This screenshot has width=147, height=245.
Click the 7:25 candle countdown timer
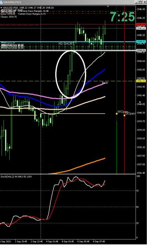(122, 17)
